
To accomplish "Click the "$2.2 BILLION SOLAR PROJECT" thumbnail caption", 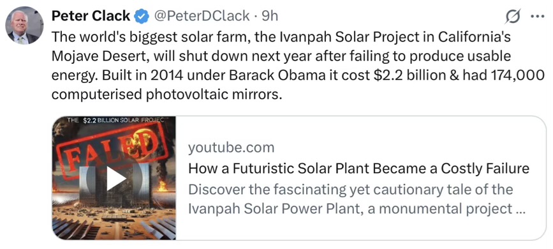I will (116, 120).
